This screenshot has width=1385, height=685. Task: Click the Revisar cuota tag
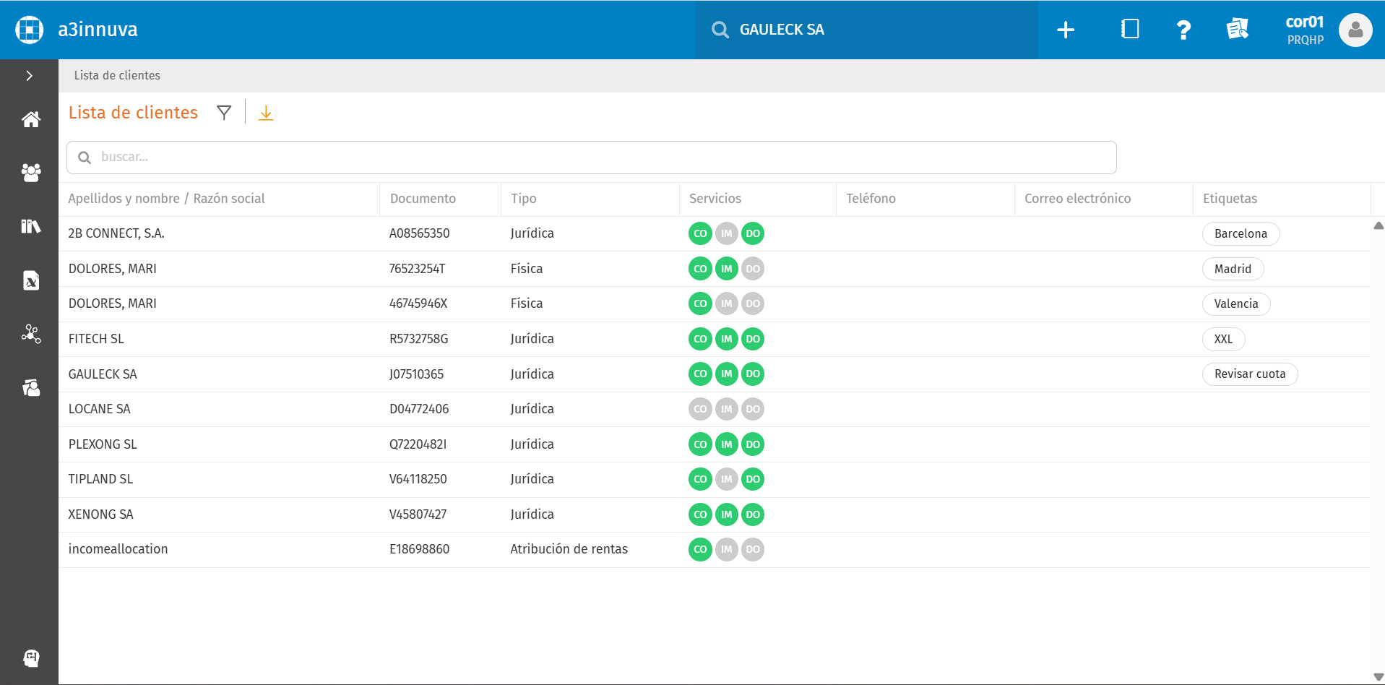point(1250,374)
